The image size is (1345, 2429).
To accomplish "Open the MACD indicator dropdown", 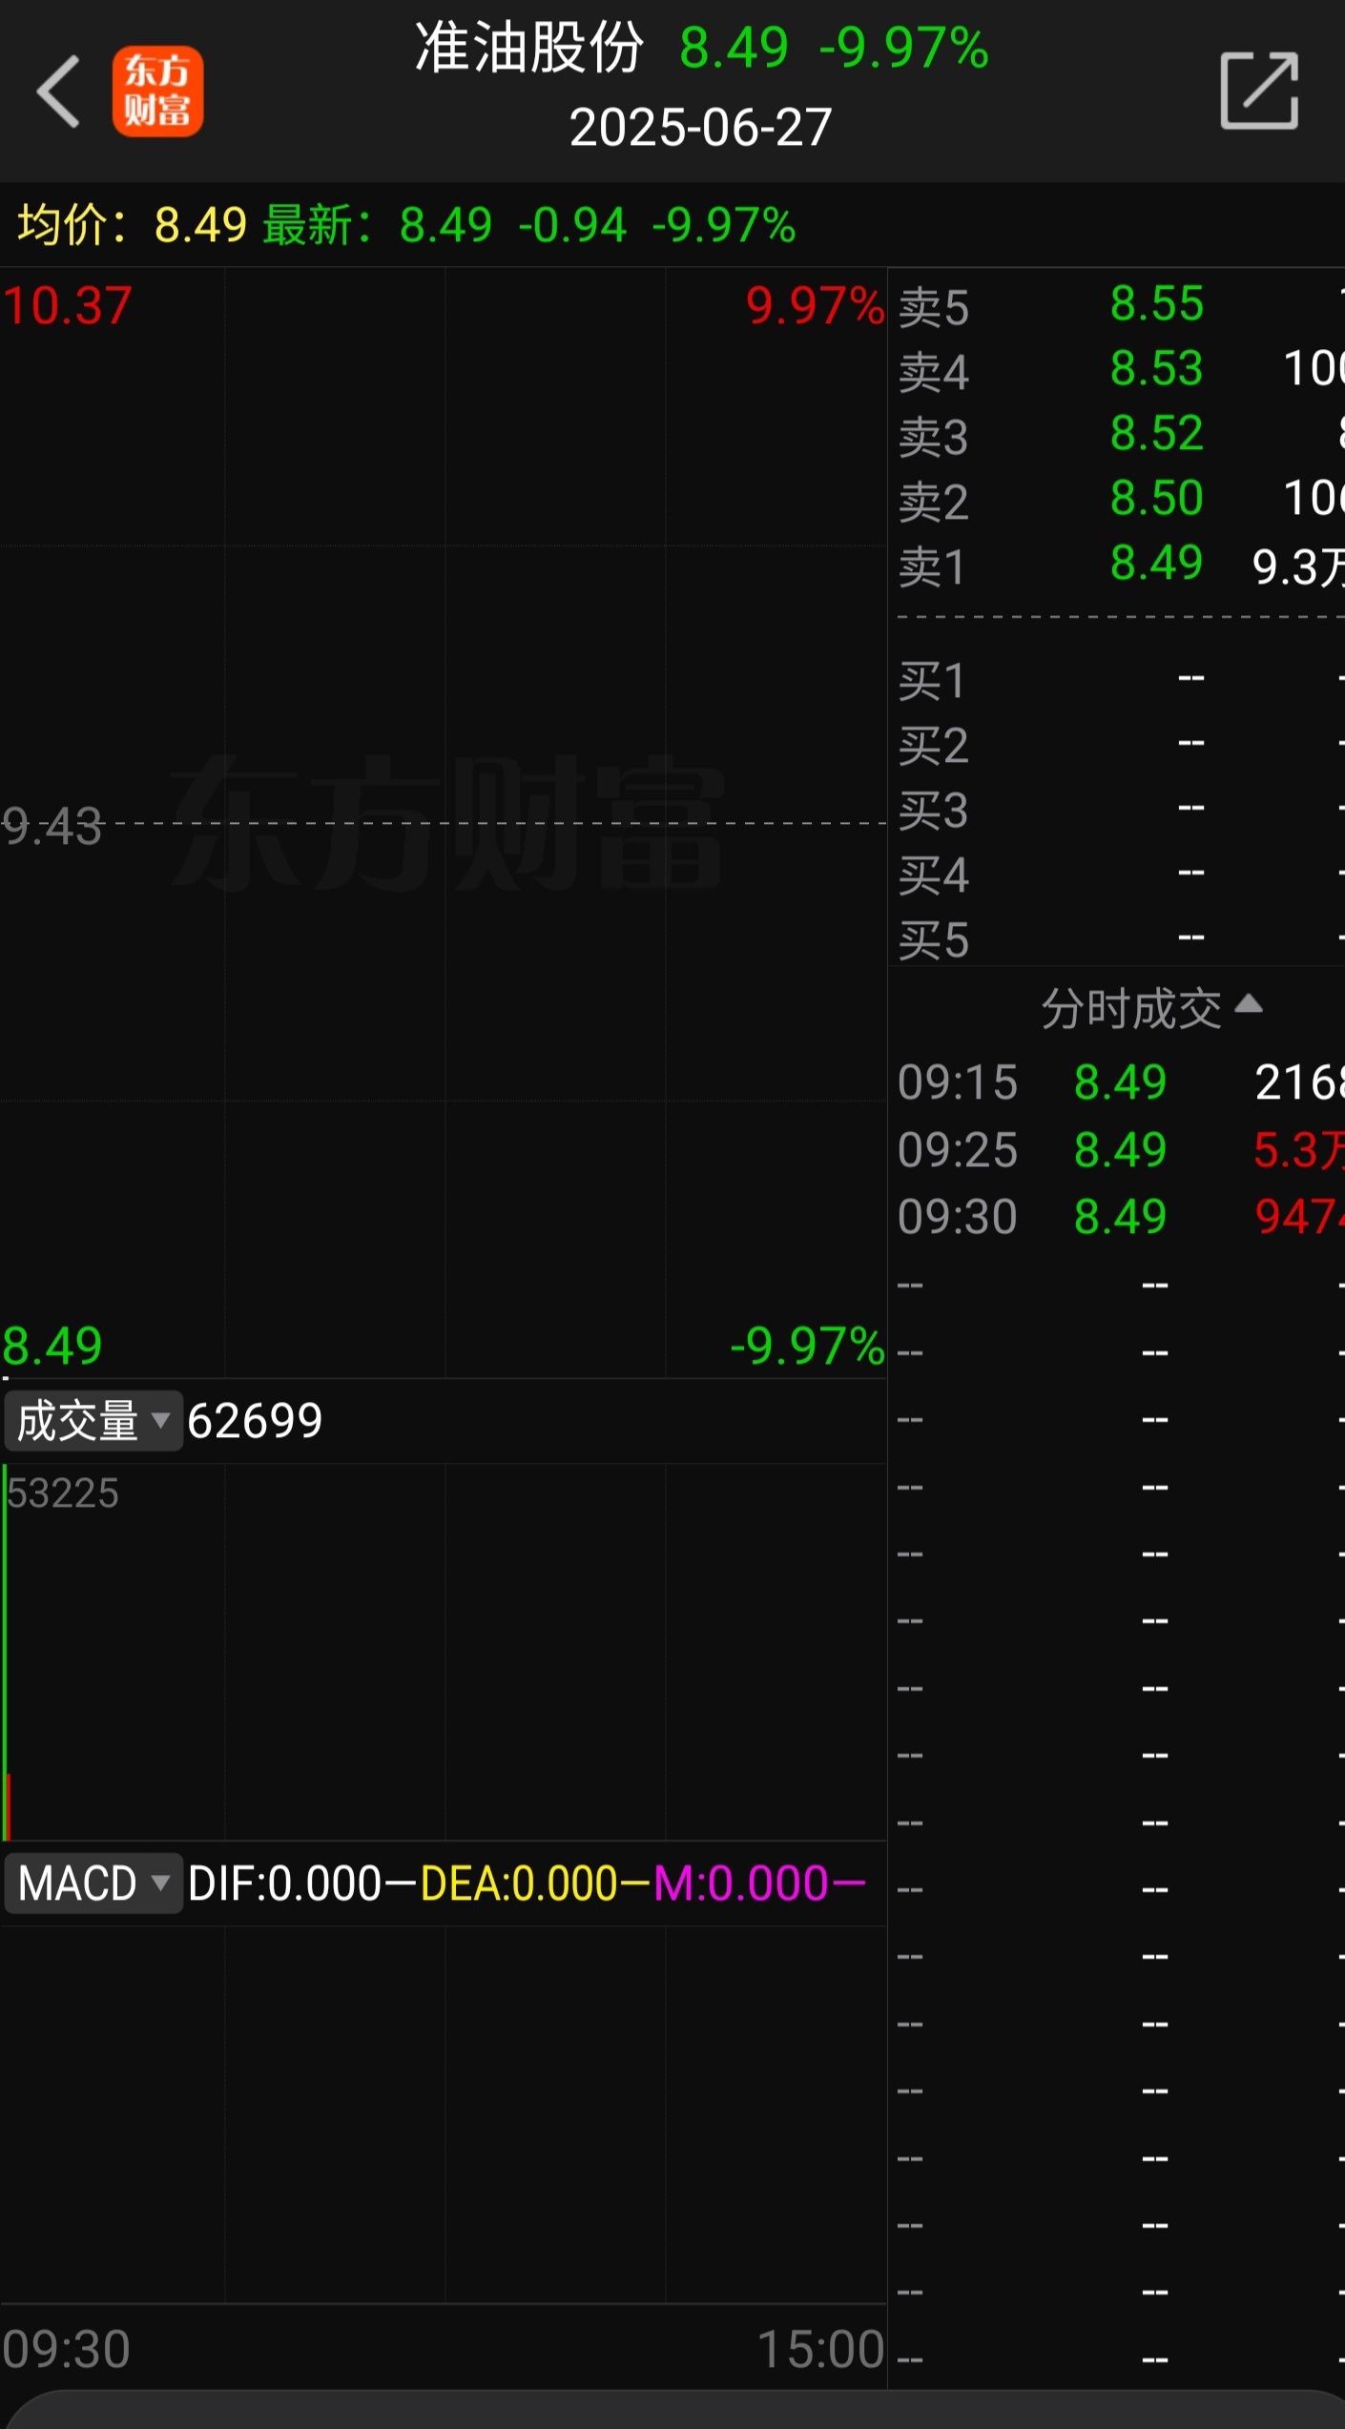I will [93, 1884].
